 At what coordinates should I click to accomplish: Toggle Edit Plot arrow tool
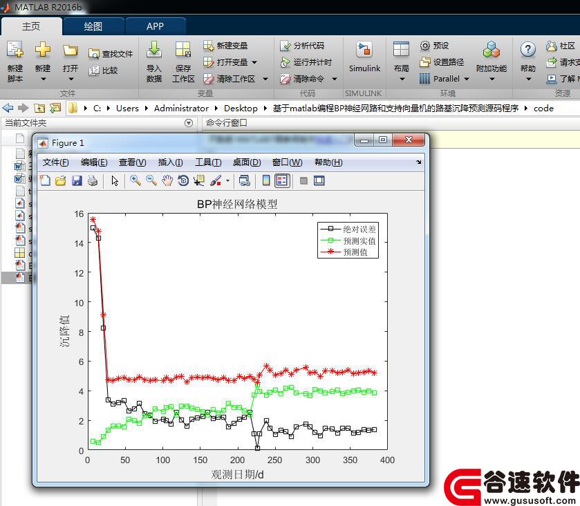[x=115, y=180]
